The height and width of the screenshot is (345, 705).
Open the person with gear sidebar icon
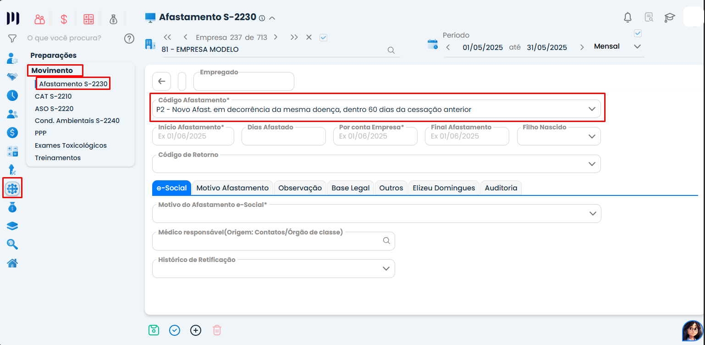[12, 59]
